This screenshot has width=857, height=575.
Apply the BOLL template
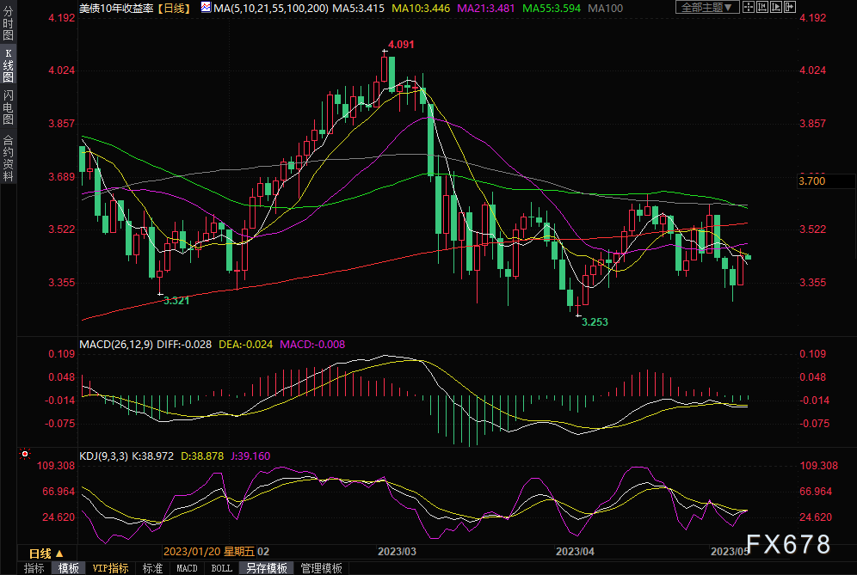pyautogui.click(x=221, y=568)
